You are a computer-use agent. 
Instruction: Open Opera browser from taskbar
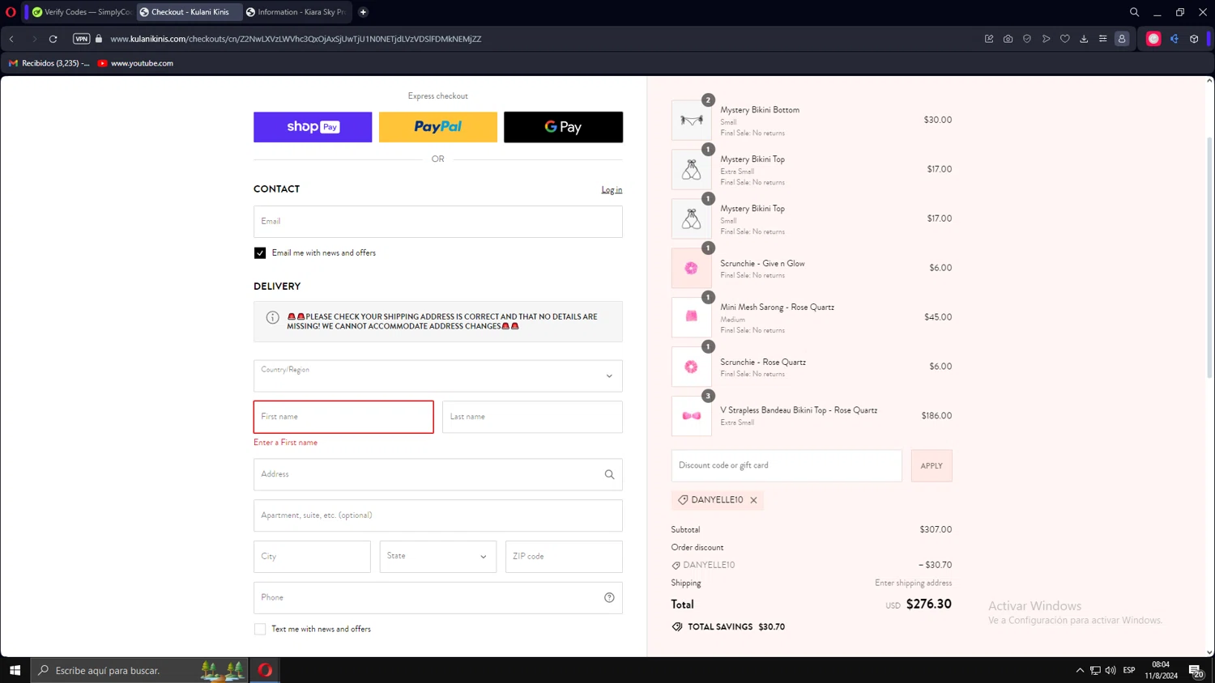click(x=265, y=670)
